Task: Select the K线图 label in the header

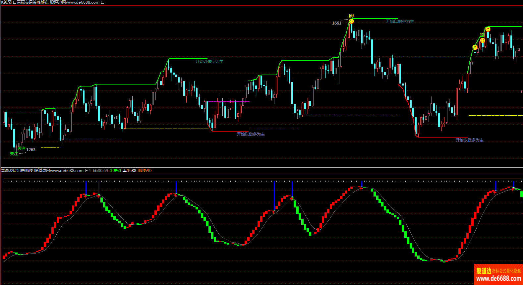Action: [x=6, y=2]
